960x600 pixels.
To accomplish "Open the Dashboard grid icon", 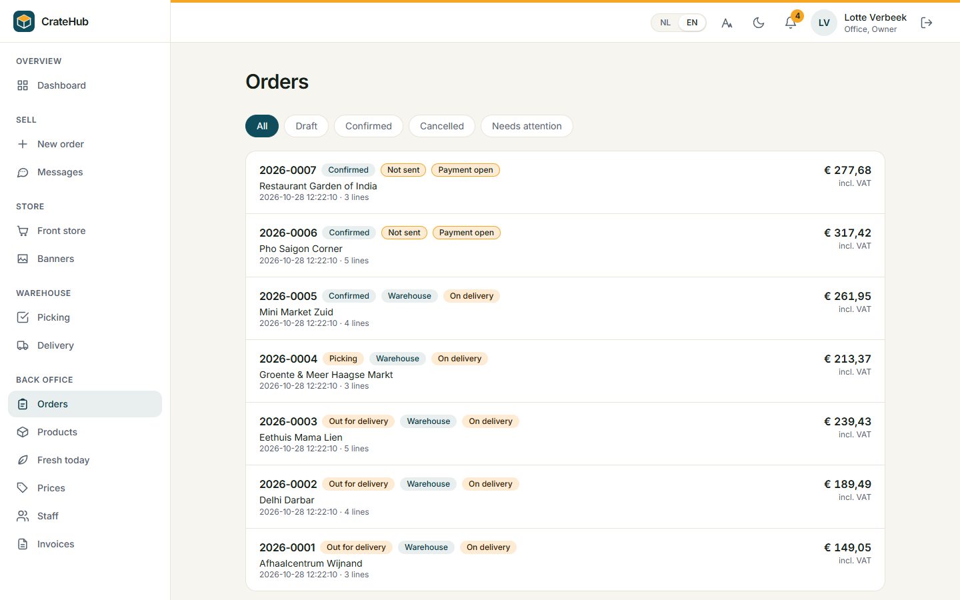I will pos(23,85).
